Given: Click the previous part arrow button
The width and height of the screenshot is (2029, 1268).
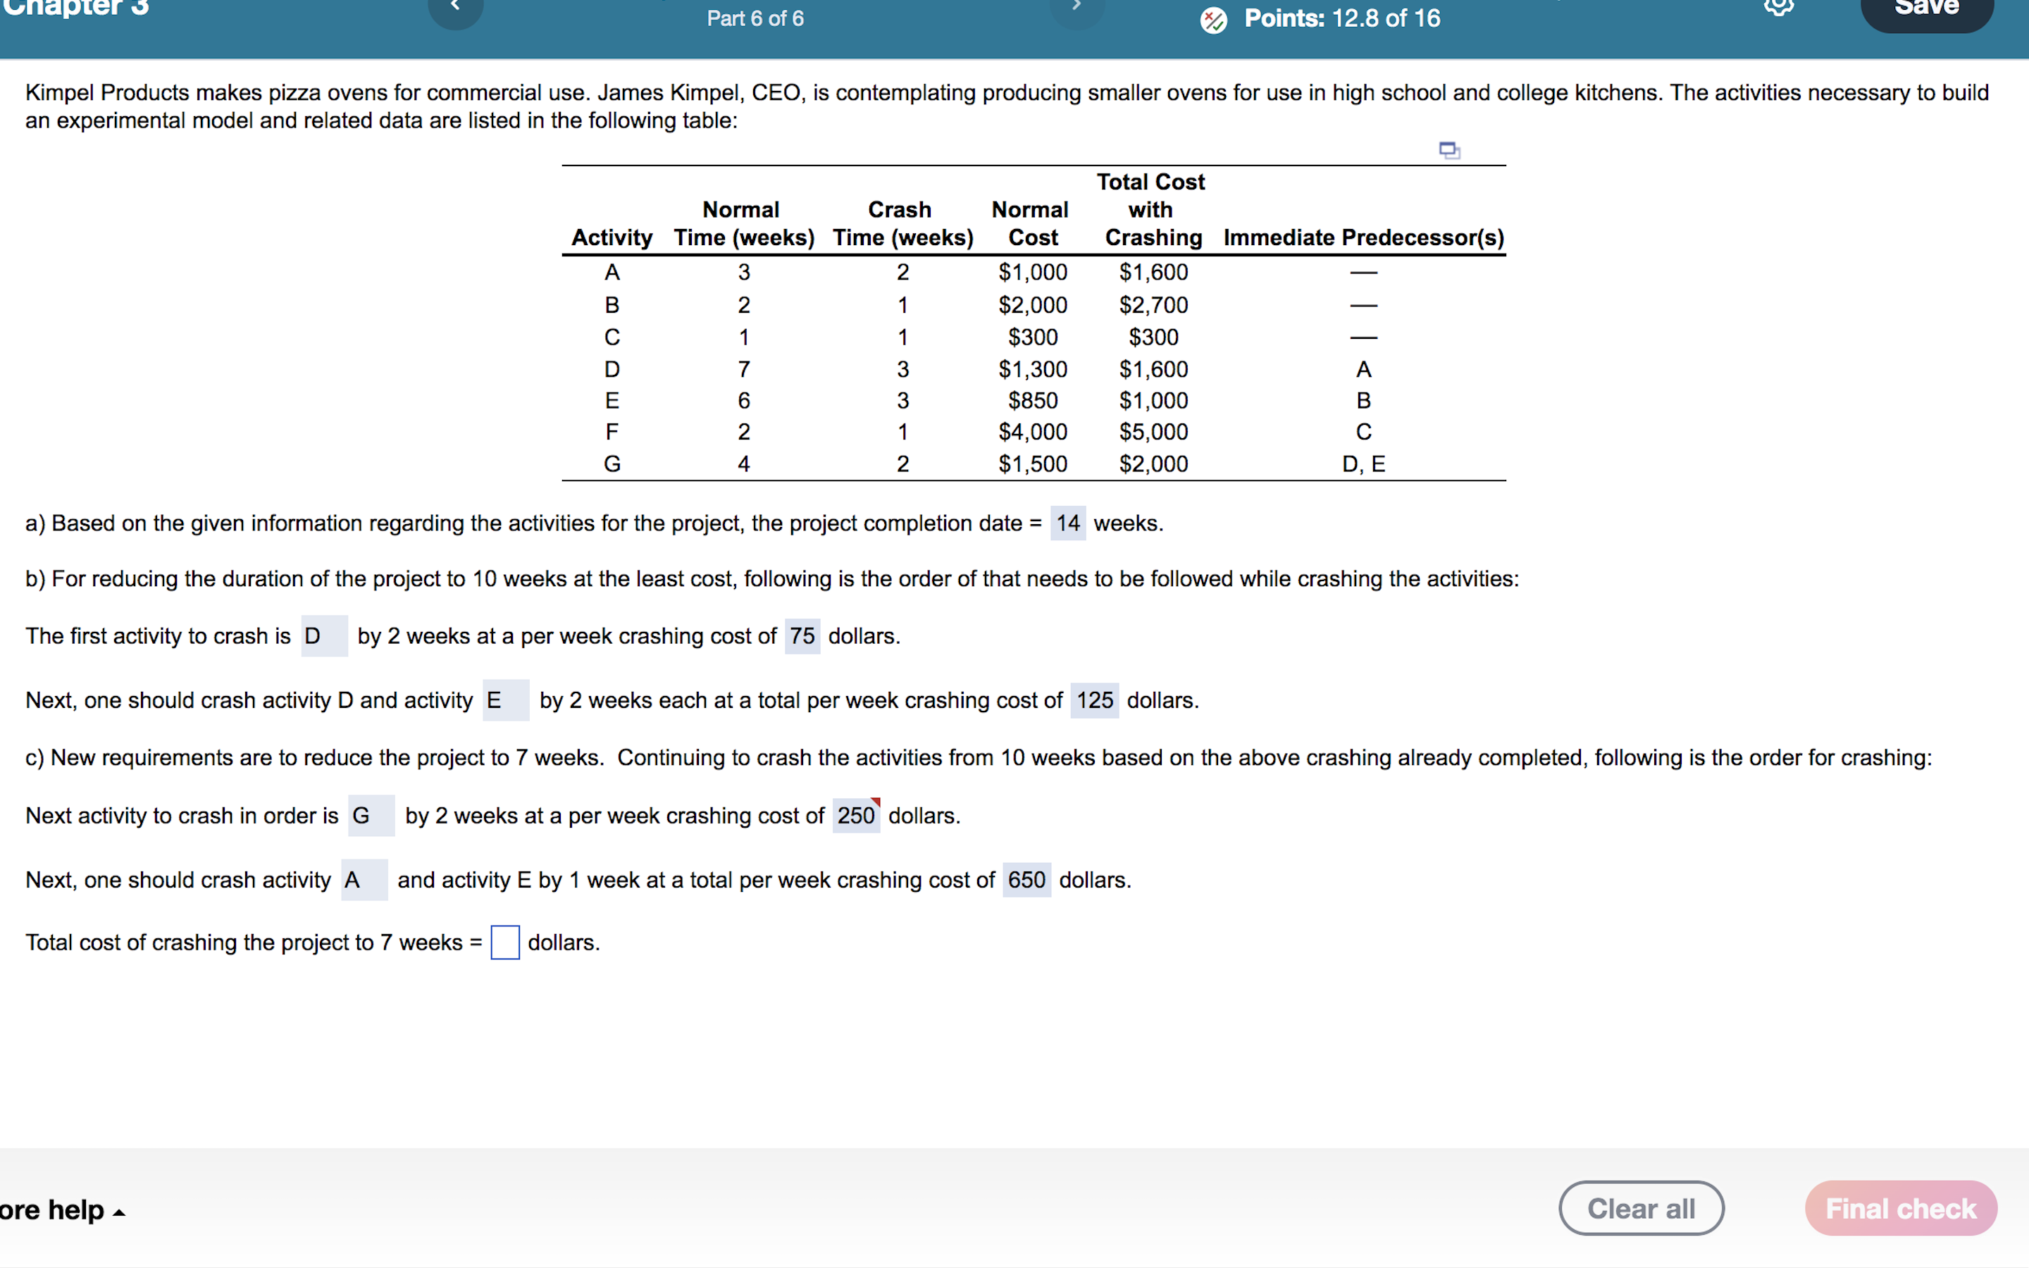Looking at the screenshot, I should 455,8.
